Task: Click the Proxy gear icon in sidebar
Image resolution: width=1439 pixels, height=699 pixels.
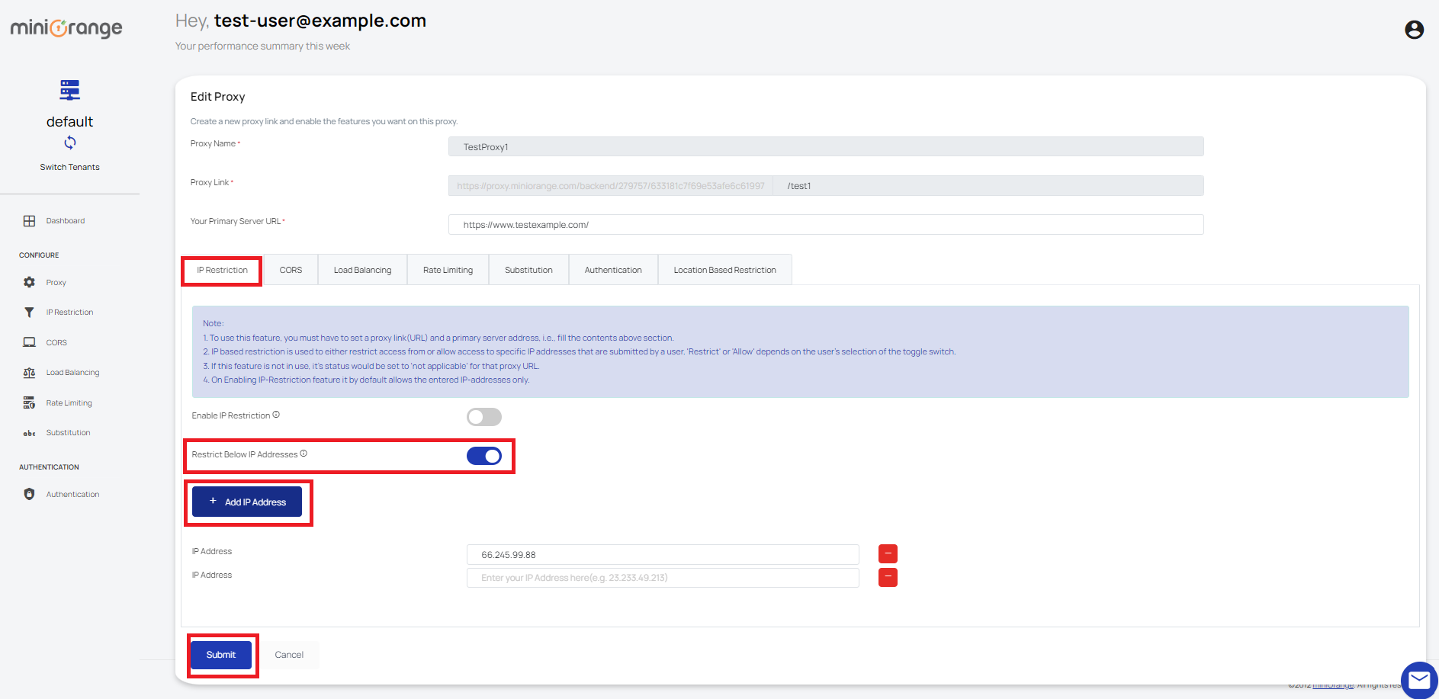Action: coord(29,282)
